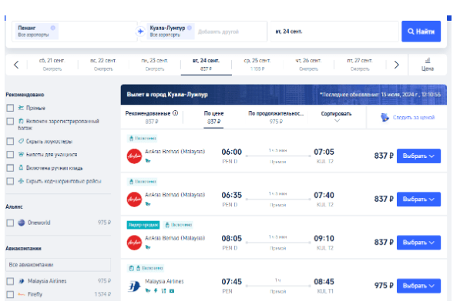This screenshot has height=305, width=460.
Task: Check the Скрыть лоукостеры filter
Action: pyautogui.click(x=10, y=142)
